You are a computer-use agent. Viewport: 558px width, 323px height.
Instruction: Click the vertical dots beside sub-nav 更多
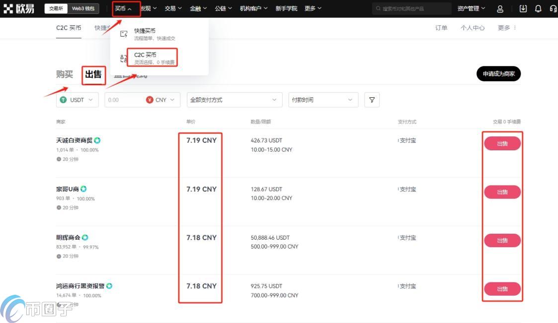pos(515,28)
